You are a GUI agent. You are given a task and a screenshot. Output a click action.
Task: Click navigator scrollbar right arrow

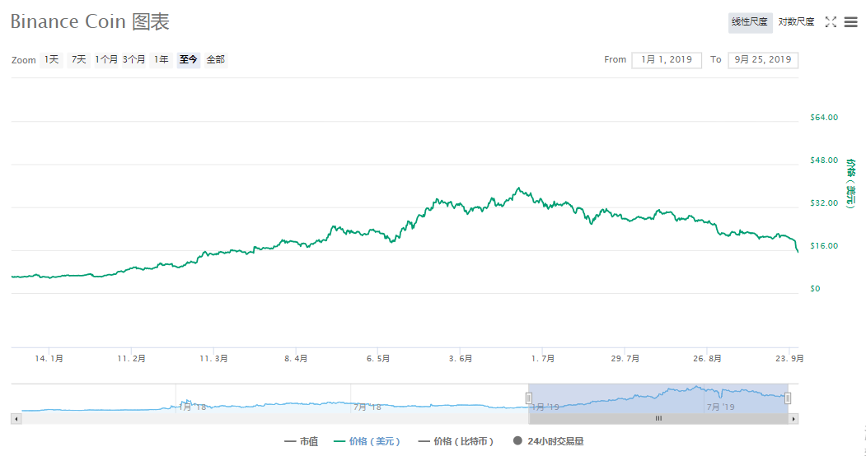pyautogui.click(x=793, y=419)
